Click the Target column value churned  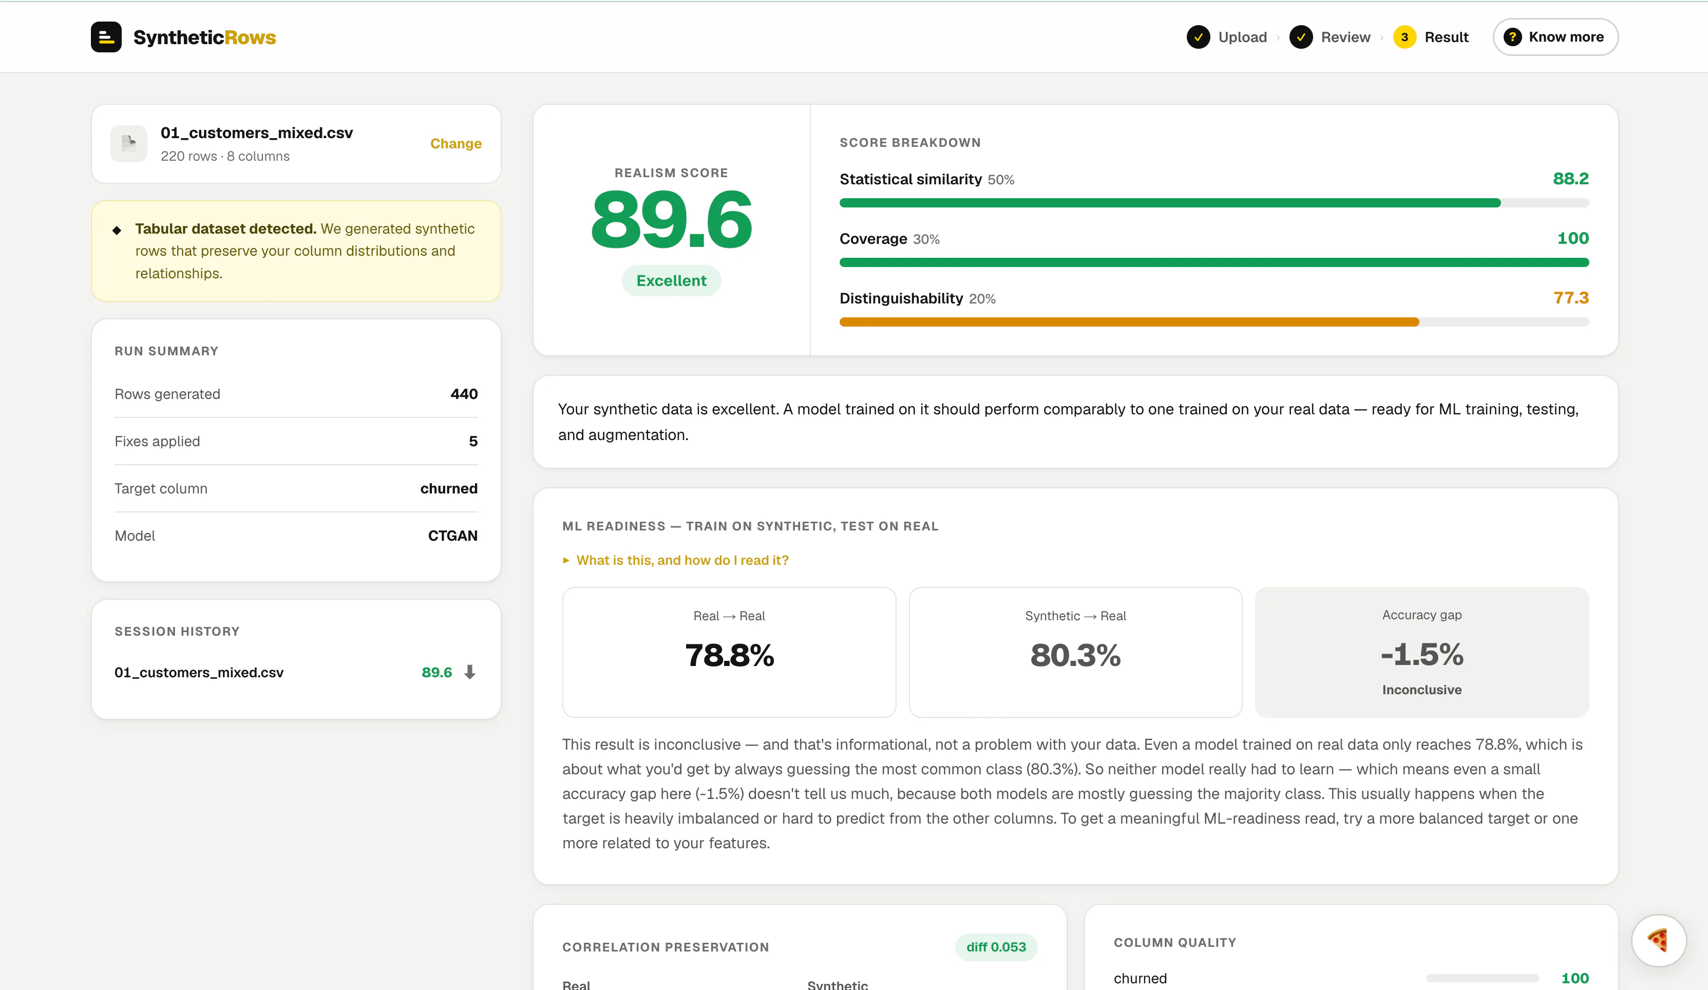(449, 488)
